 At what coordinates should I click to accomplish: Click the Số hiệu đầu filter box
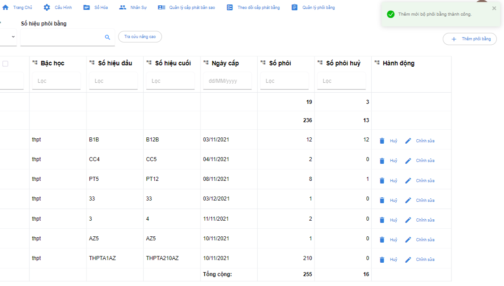[113, 81]
